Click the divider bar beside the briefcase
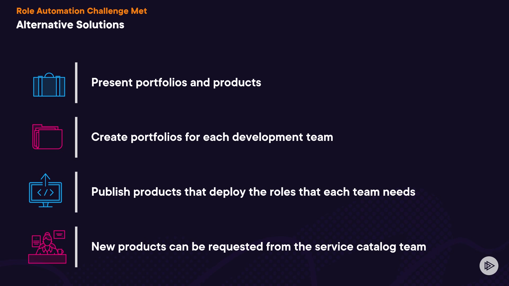This screenshot has width=509, height=286. tap(76, 83)
